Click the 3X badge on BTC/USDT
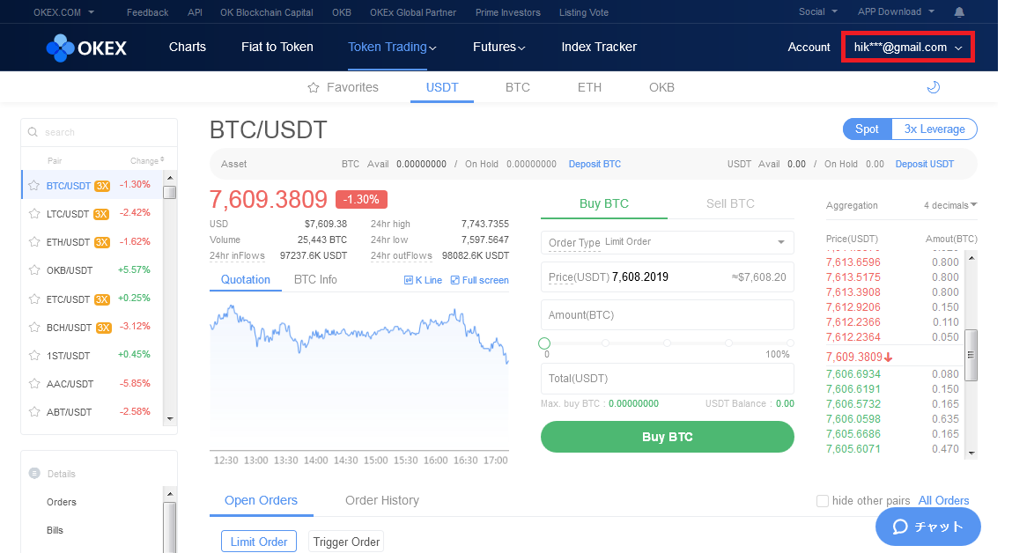The height and width of the screenshot is (553, 1012). pyautogui.click(x=102, y=186)
